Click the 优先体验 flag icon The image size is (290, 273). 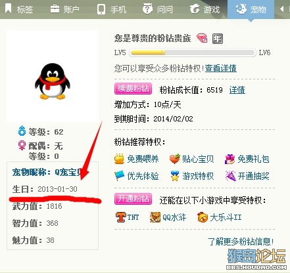point(119,176)
